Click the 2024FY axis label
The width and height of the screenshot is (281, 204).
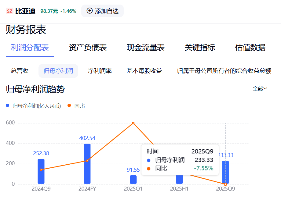(87, 189)
